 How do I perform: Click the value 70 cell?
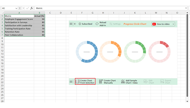point(39,29)
